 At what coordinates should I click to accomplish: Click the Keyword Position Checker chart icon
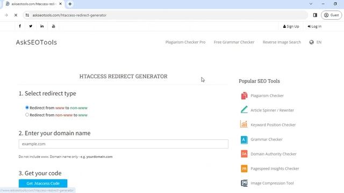point(244,124)
